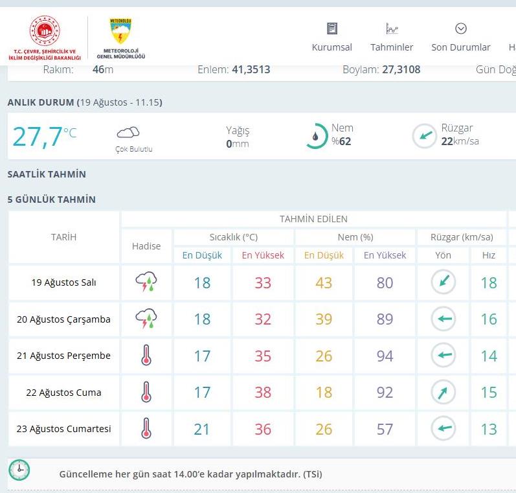The image size is (516, 493).
Task: Click the current wind direction arrow icon
Action: 425,136
